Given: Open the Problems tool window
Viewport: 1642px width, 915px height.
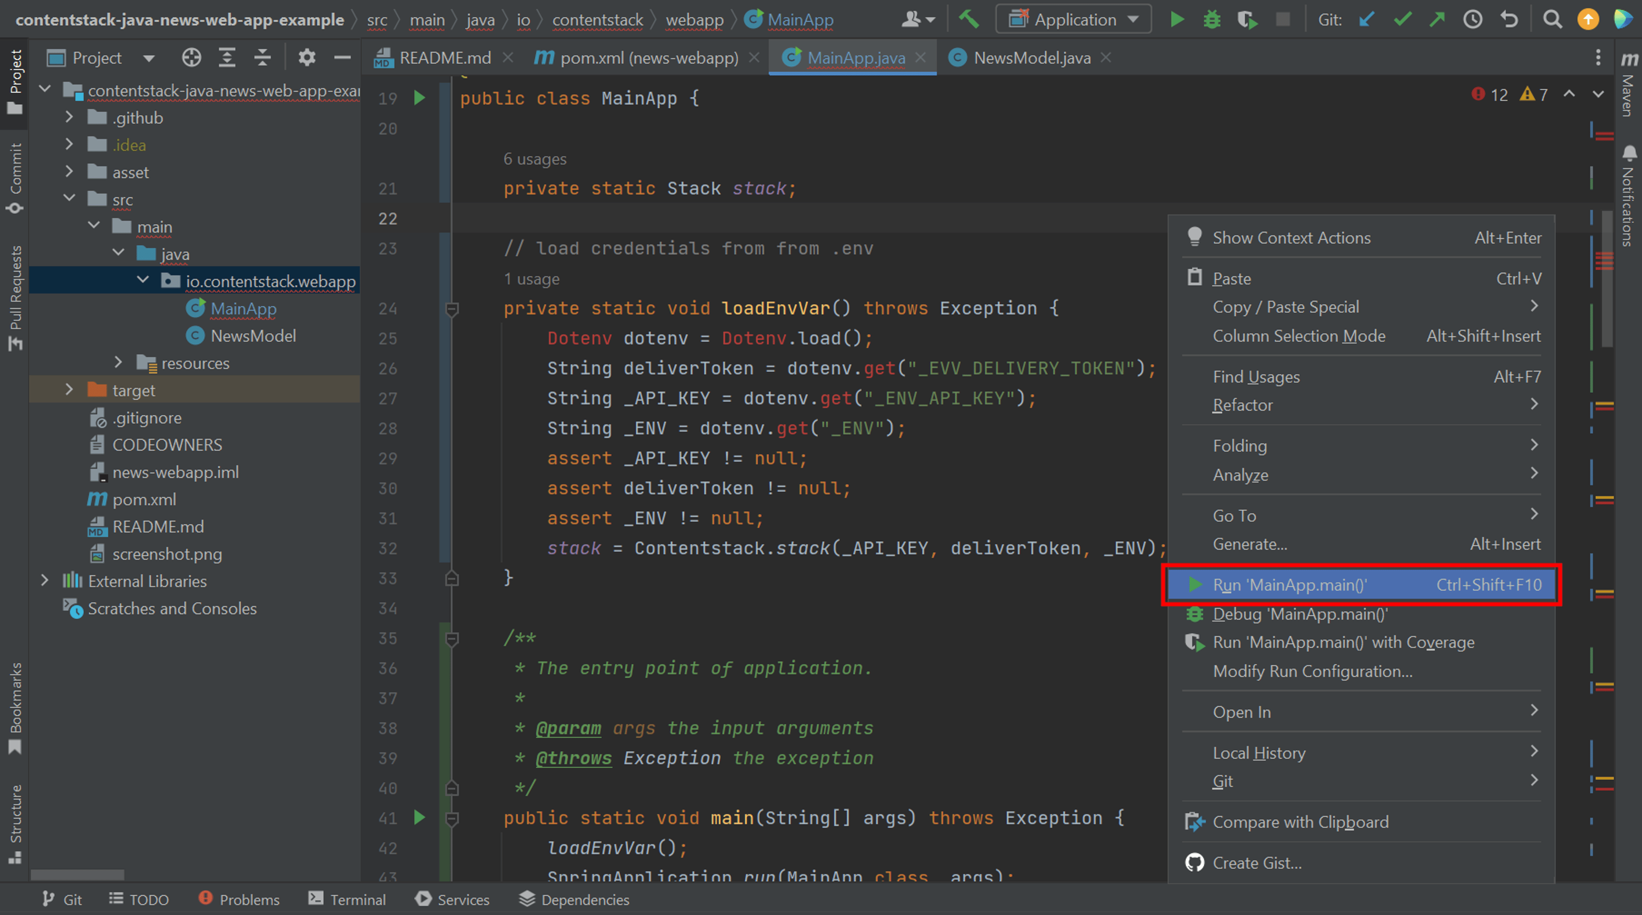Looking at the screenshot, I should 239,899.
